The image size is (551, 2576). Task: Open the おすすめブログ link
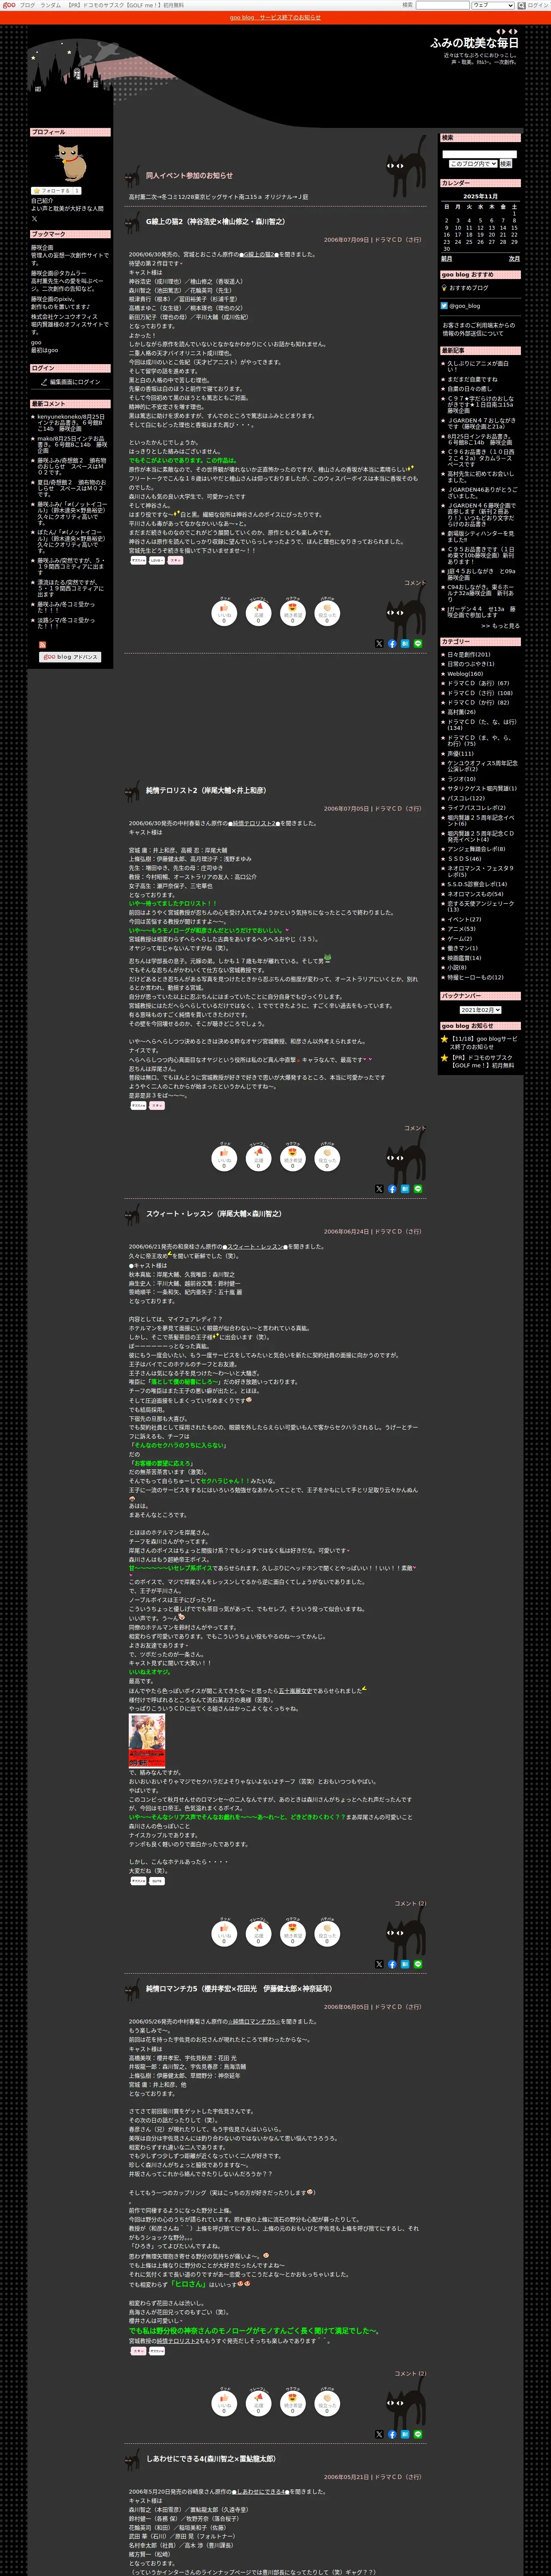(470, 288)
